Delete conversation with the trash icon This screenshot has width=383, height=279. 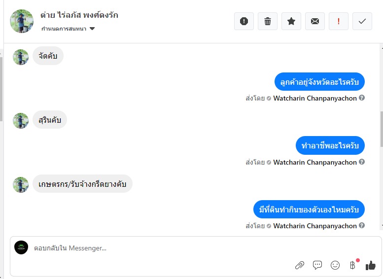coord(268,21)
